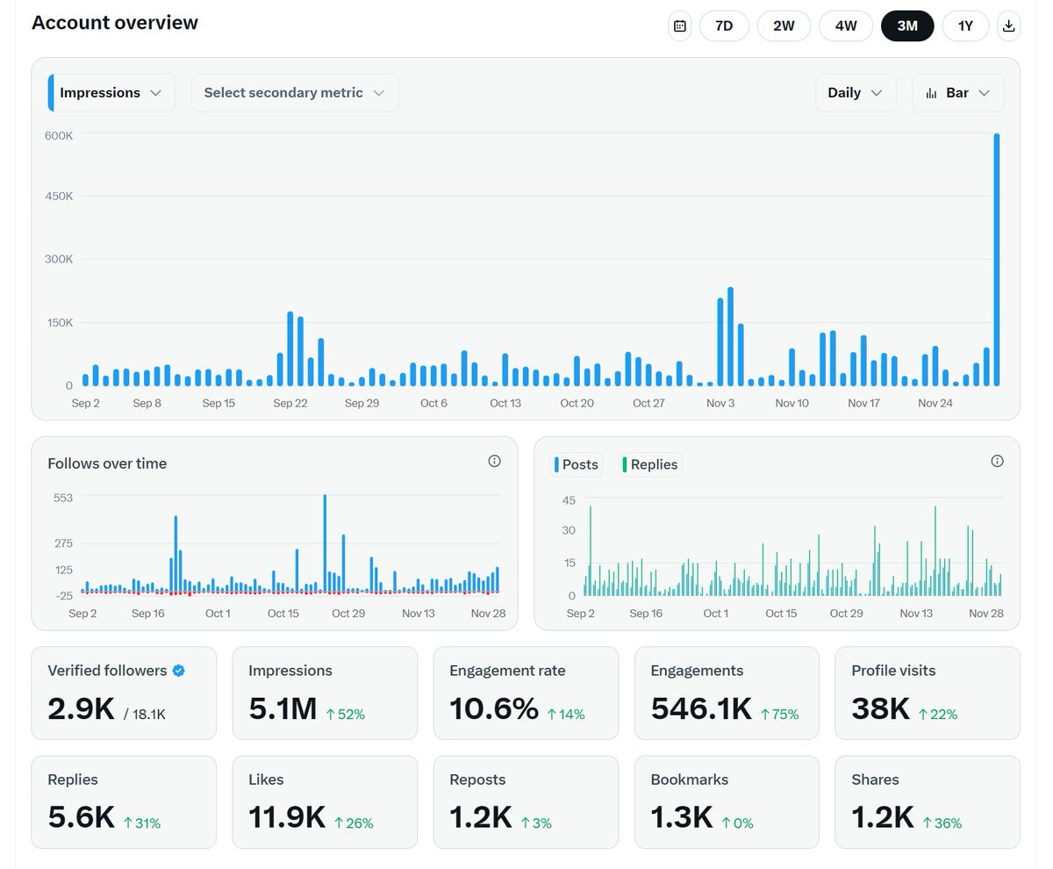Switch to the 1Y time range
Screen dimensions: 1053x869
point(965,25)
